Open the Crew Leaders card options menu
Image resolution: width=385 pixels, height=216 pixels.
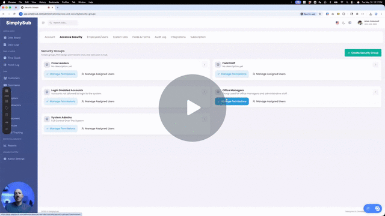(205, 65)
